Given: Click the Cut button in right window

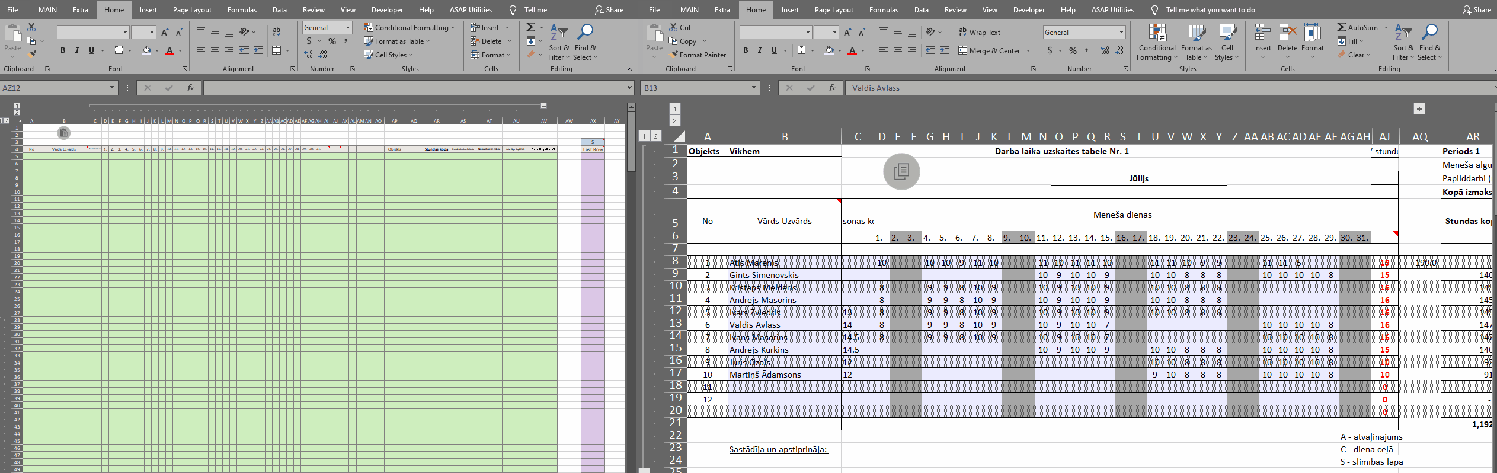Looking at the screenshot, I should tap(680, 27).
